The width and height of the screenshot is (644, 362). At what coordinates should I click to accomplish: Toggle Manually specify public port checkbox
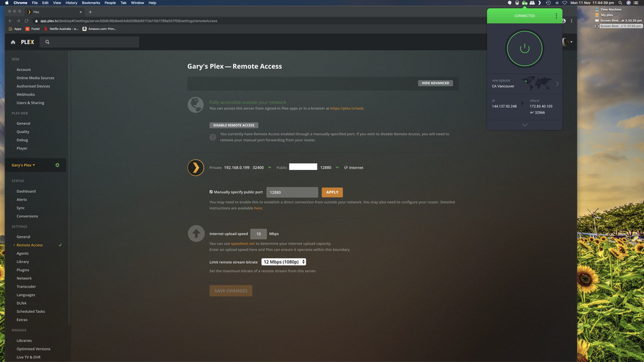[x=211, y=192]
